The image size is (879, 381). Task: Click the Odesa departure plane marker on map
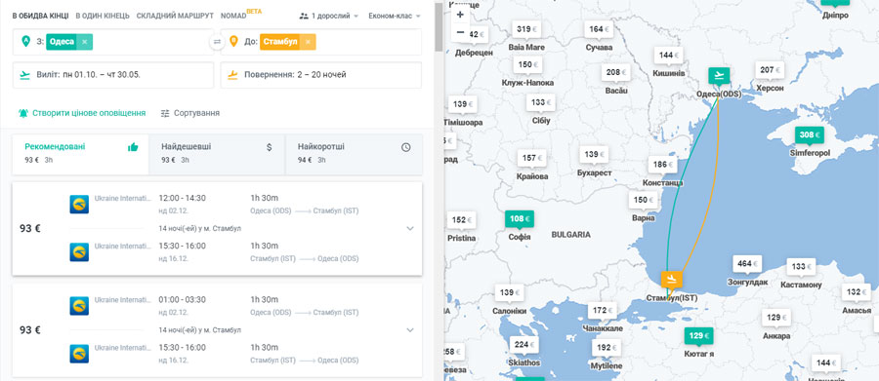719,74
